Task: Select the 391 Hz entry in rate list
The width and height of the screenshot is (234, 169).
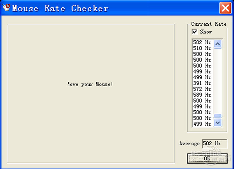Action: [202, 83]
